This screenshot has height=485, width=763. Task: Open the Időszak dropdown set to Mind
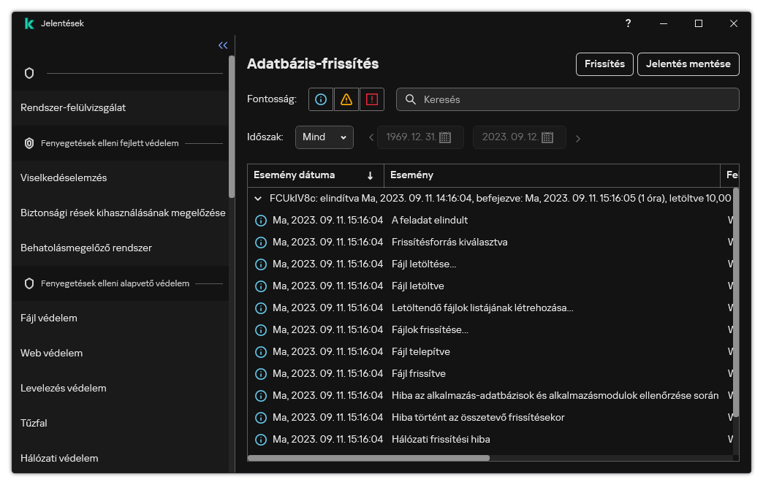point(324,137)
